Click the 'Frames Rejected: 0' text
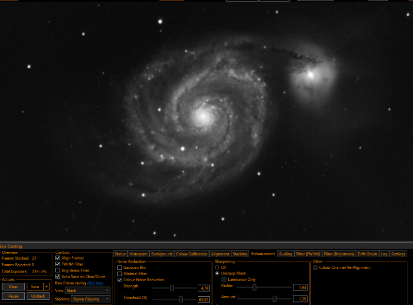 18,265
